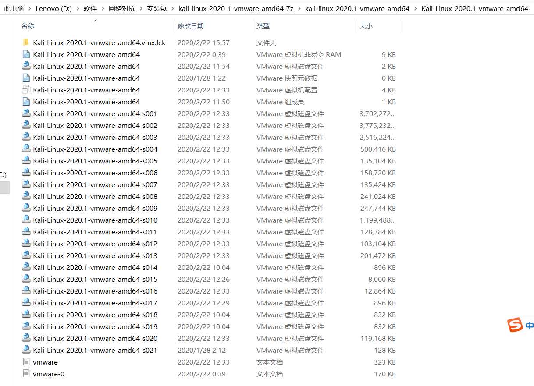The image size is (534, 386).
Task: Click the disk icon for amd64-s008
Action: [26, 196]
